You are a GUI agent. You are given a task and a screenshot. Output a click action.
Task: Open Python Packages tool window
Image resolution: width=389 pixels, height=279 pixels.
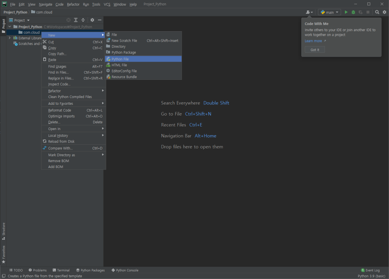90,270
